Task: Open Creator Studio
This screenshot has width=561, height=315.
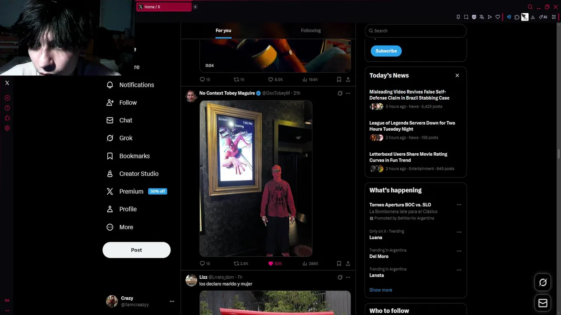Action: pyautogui.click(x=132, y=174)
